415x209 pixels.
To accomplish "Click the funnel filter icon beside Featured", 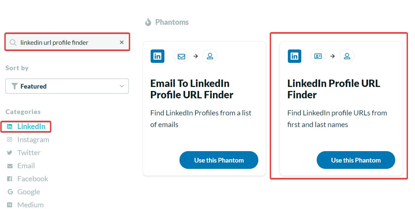I will 14,86.
